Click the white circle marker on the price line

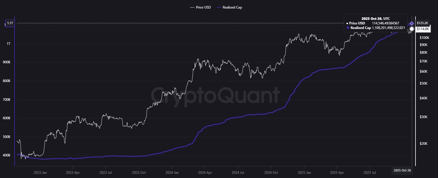(x=412, y=29)
